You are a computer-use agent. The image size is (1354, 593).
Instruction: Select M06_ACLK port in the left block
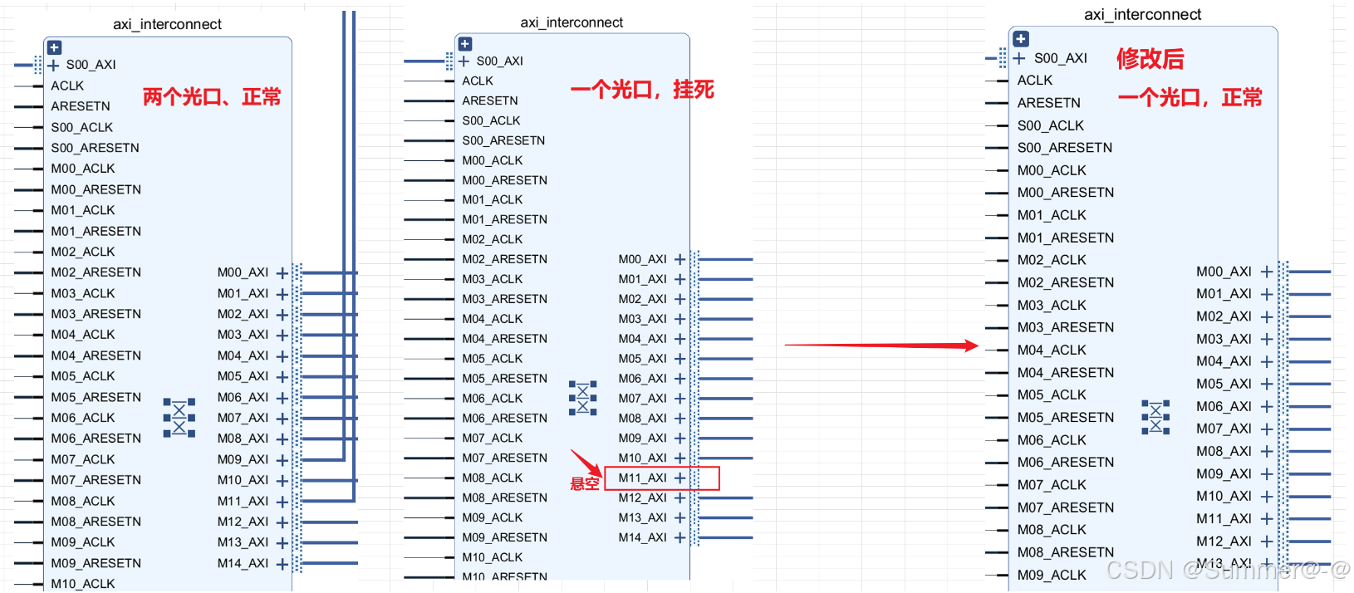pos(83,418)
